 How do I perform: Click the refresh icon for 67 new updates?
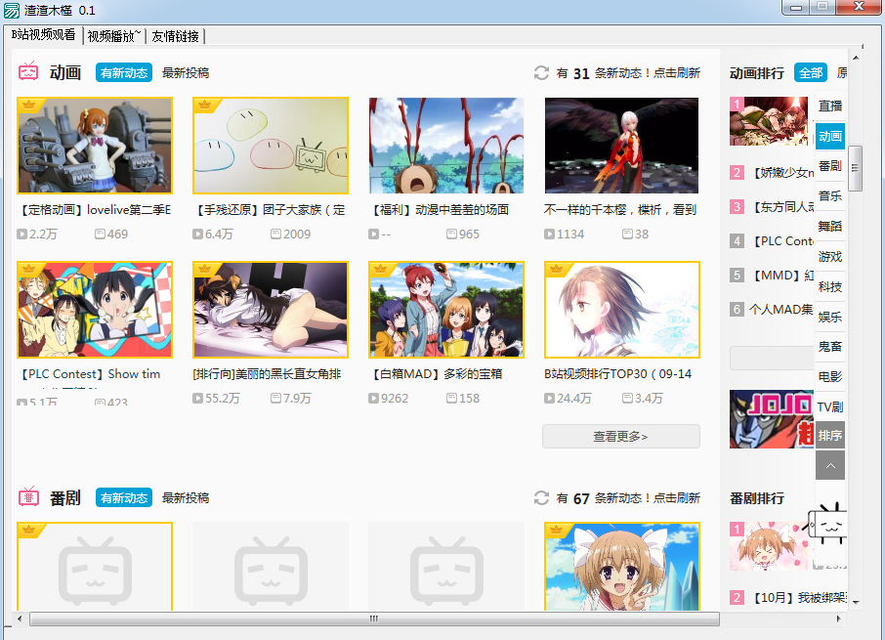point(541,497)
